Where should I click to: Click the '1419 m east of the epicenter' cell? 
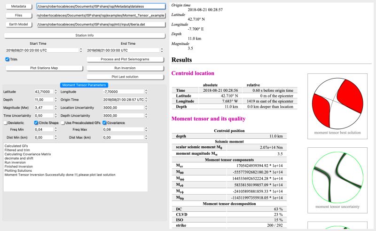pyautogui.click(x=270, y=101)
